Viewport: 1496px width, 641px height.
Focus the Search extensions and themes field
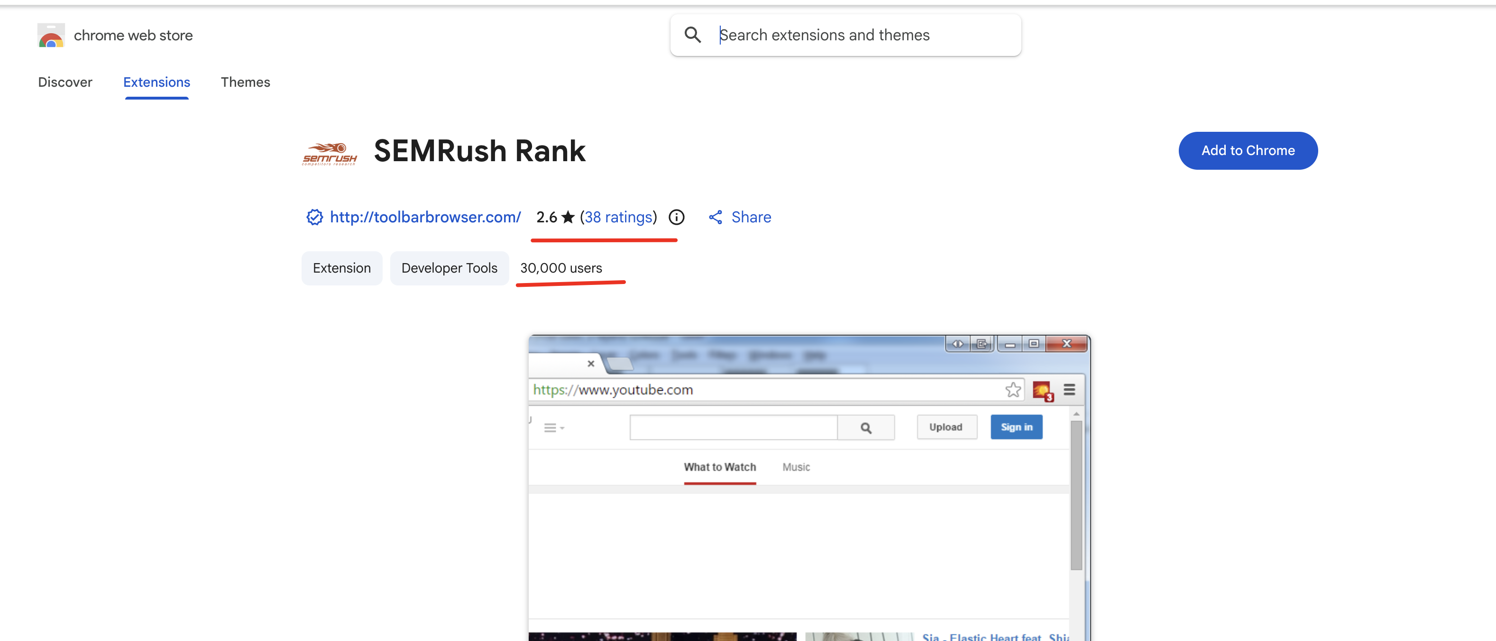845,35
